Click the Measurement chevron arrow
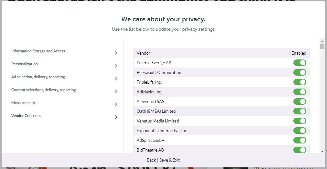This screenshot has height=169, width=327. click(116, 104)
